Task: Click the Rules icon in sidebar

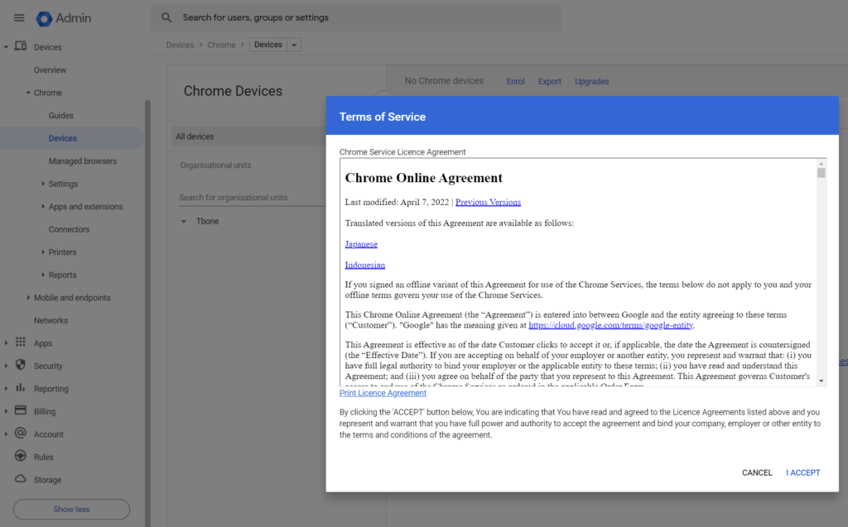Action: click(x=21, y=456)
